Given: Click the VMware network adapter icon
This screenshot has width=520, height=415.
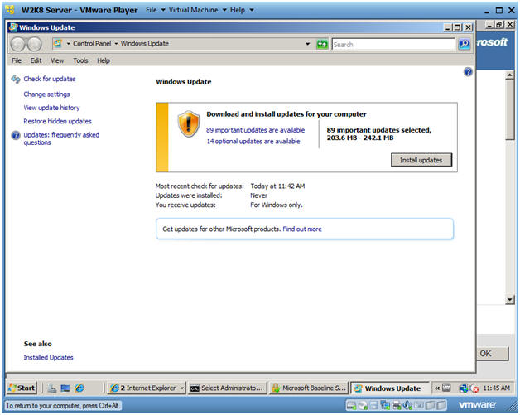Looking at the screenshot, I should (x=385, y=405).
